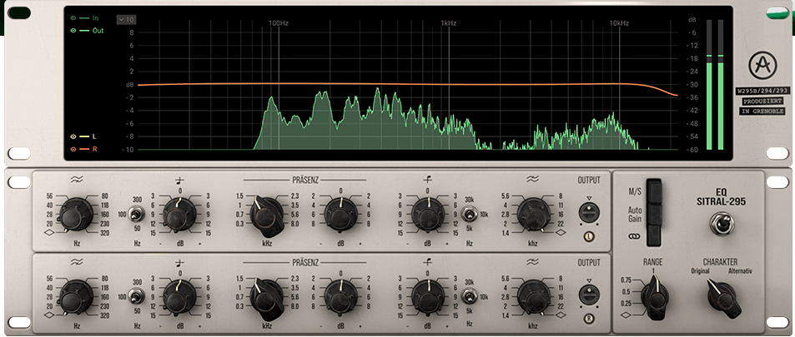
Task: Click the PRODUZIERT label plate
Action: click(762, 102)
